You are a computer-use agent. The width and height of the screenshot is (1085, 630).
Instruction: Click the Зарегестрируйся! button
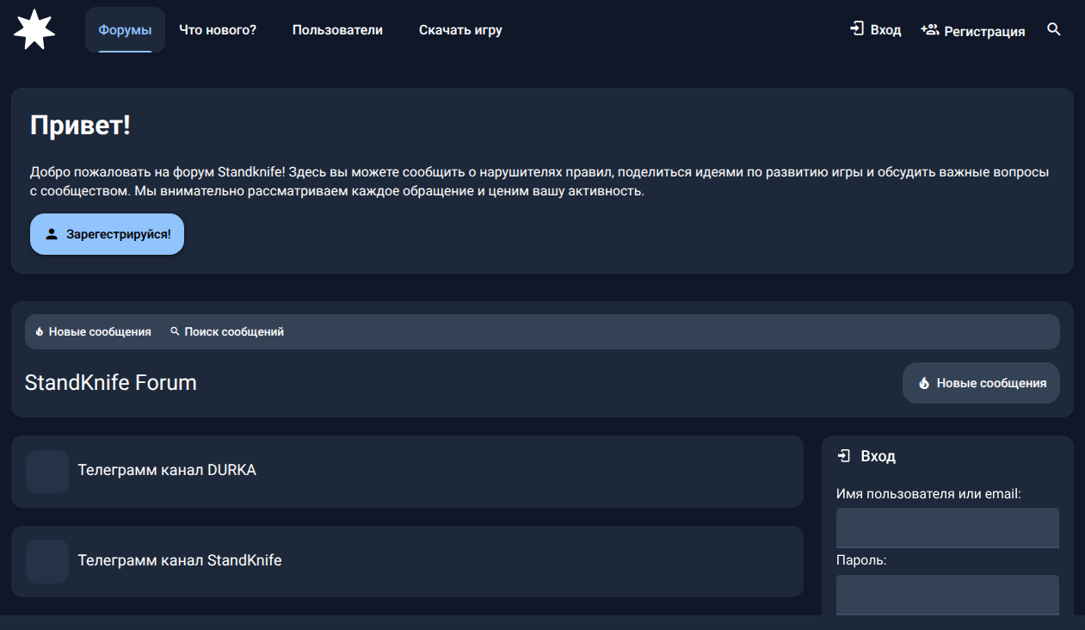(107, 234)
